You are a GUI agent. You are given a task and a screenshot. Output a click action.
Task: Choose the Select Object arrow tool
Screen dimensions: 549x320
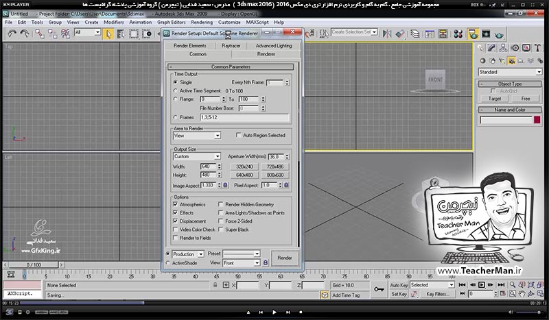[x=108, y=34]
